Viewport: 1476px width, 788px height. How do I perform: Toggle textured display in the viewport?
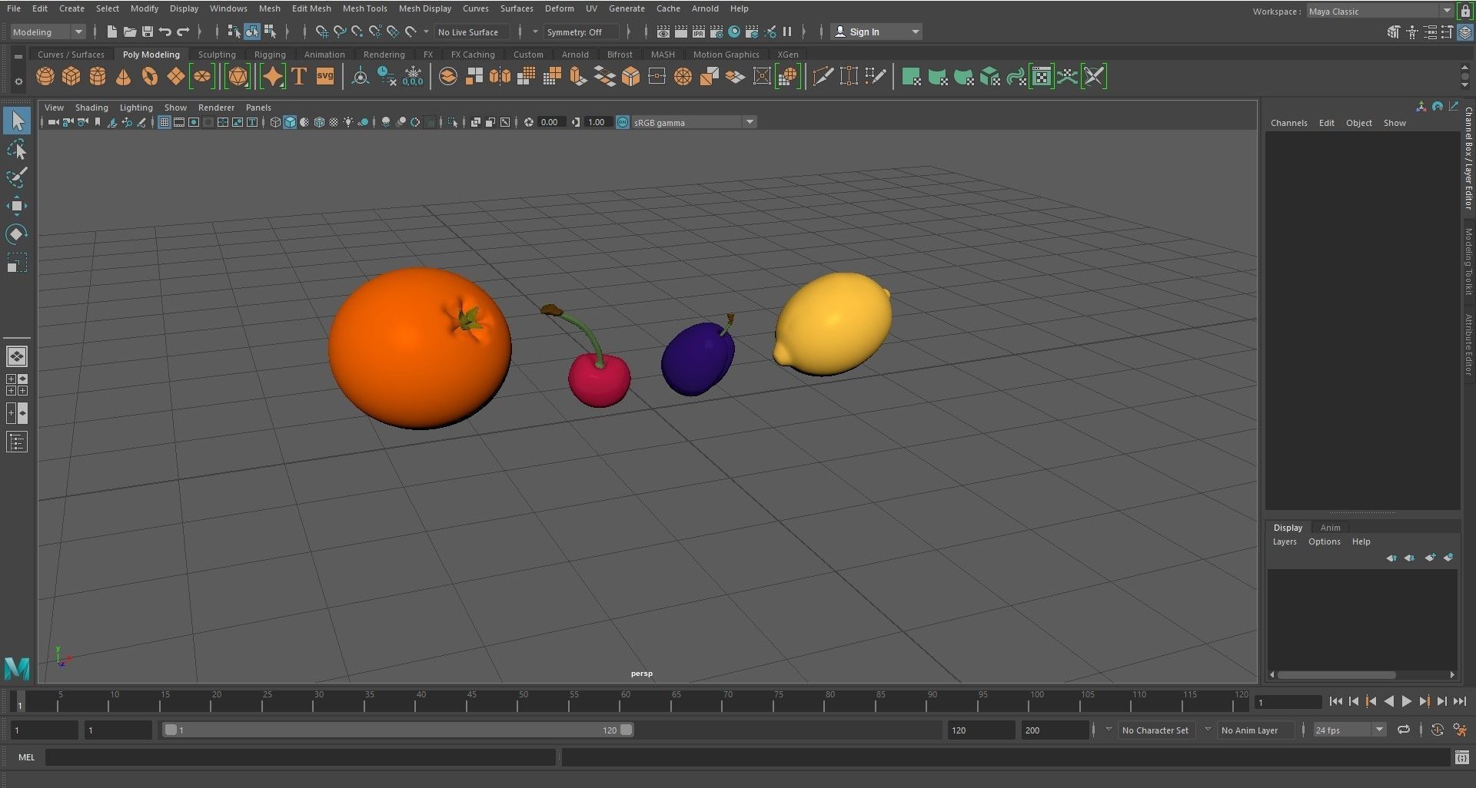point(334,122)
